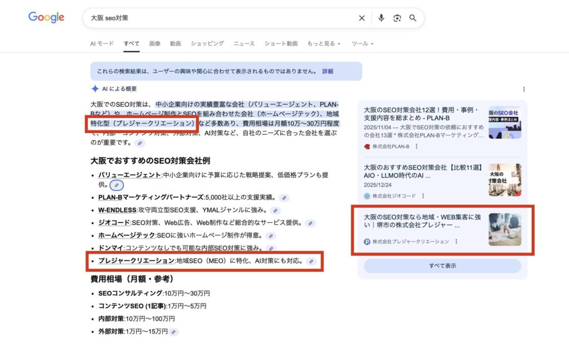Click the three-dot menu beside 株式会社PLAN-B
The width and height of the screenshot is (569, 344).
coord(417,146)
